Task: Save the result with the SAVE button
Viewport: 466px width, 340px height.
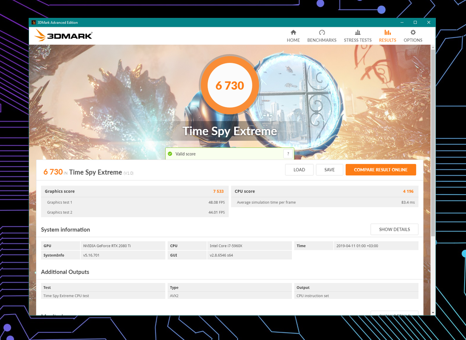Action: (x=329, y=170)
